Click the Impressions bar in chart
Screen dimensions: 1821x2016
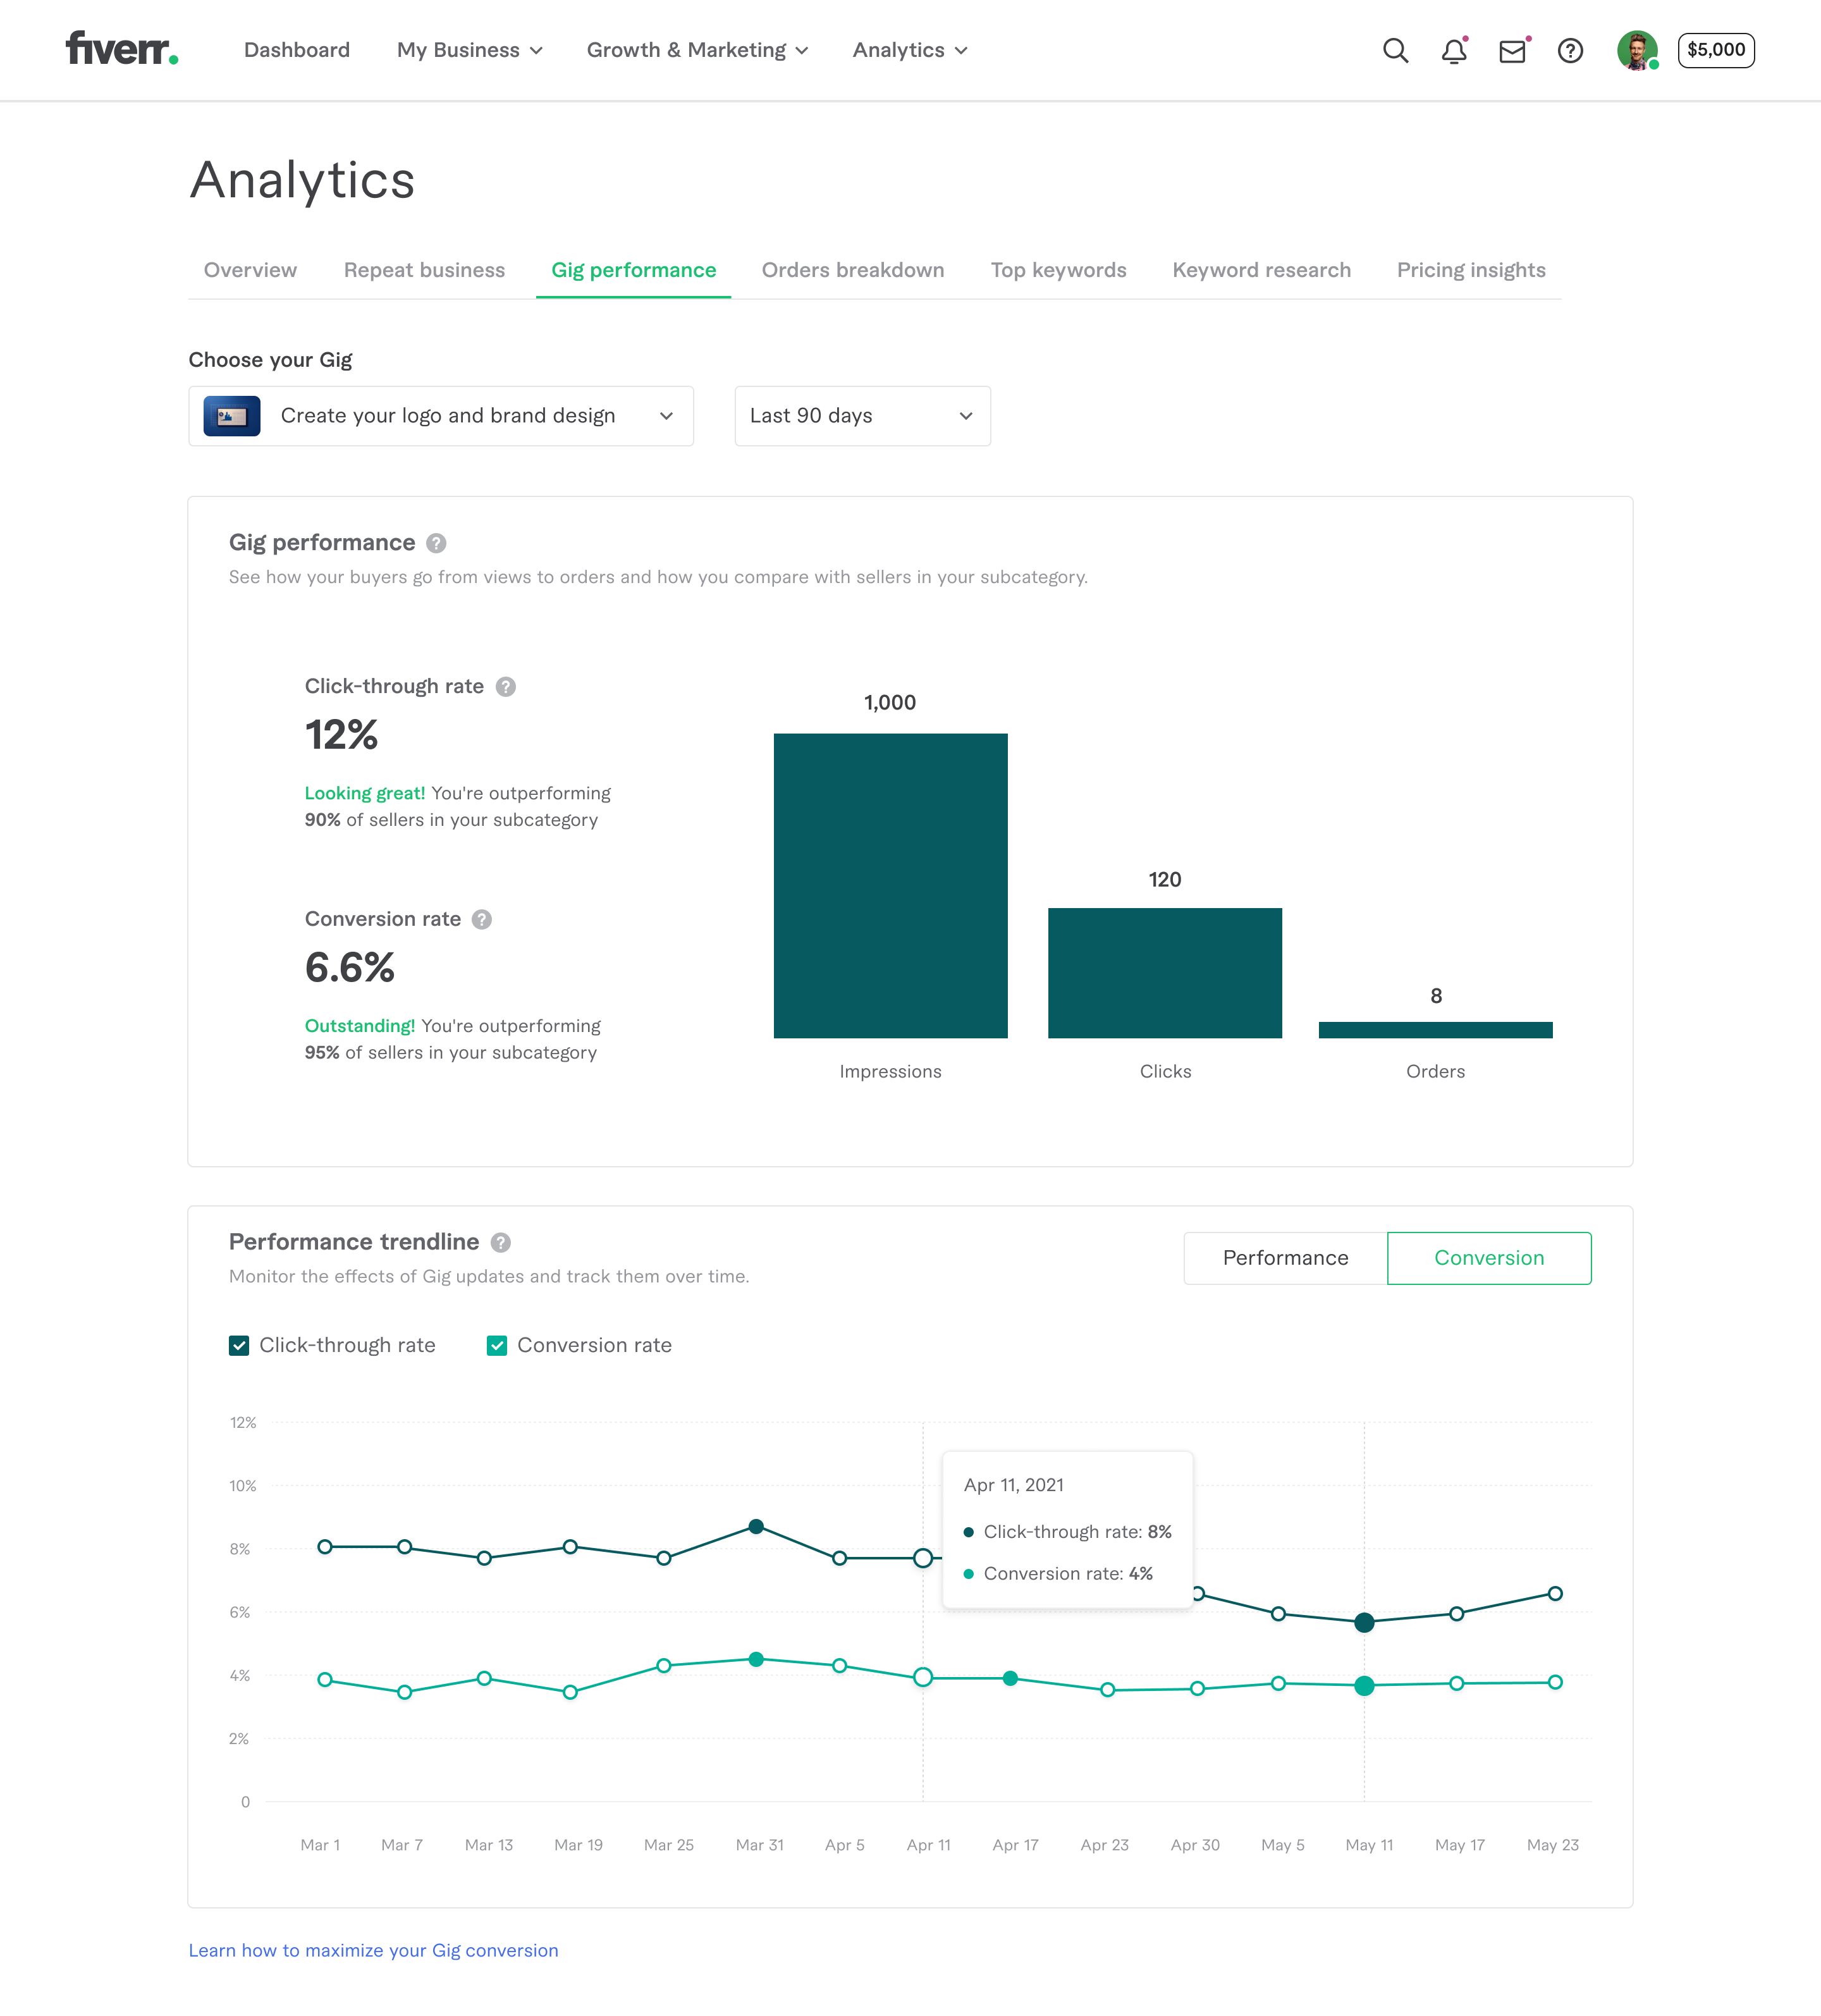pyautogui.click(x=890, y=885)
